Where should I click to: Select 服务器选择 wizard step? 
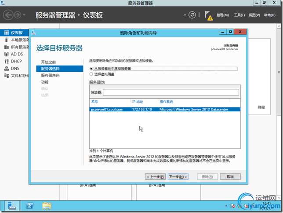click(x=60, y=69)
